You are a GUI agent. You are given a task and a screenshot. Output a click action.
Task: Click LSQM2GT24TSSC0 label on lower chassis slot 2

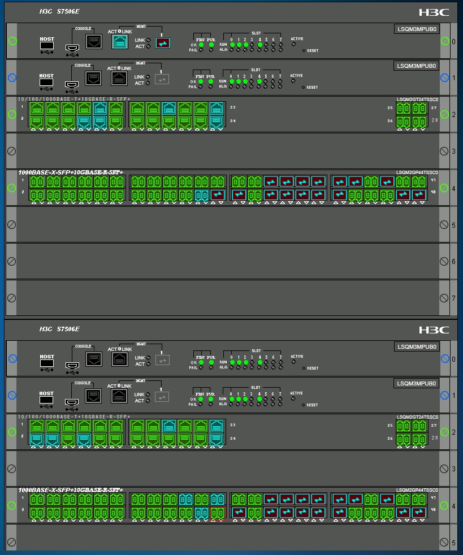[x=417, y=417]
